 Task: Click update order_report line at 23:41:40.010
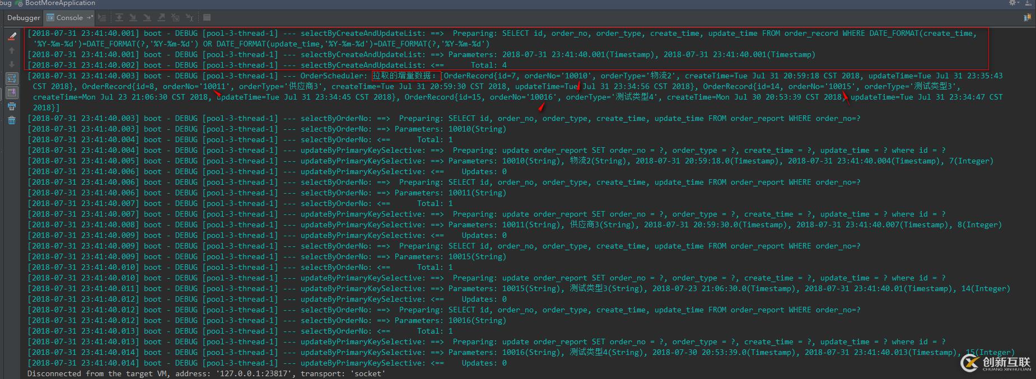(486, 278)
